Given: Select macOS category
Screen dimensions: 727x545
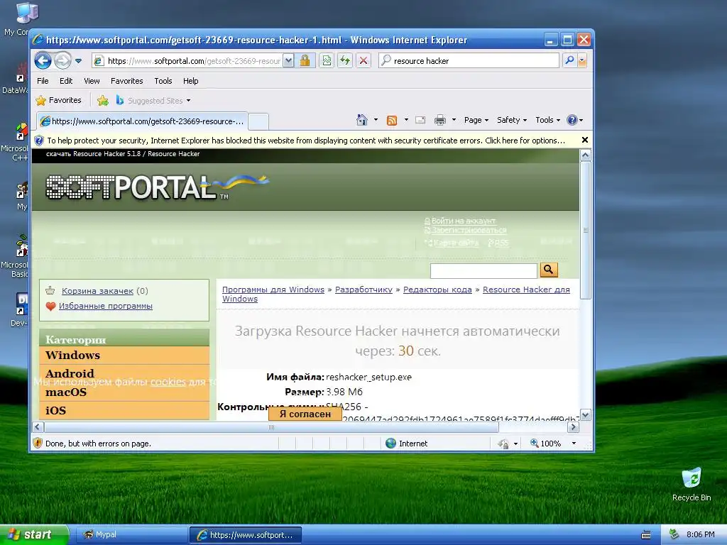Looking at the screenshot, I should (x=124, y=392).
